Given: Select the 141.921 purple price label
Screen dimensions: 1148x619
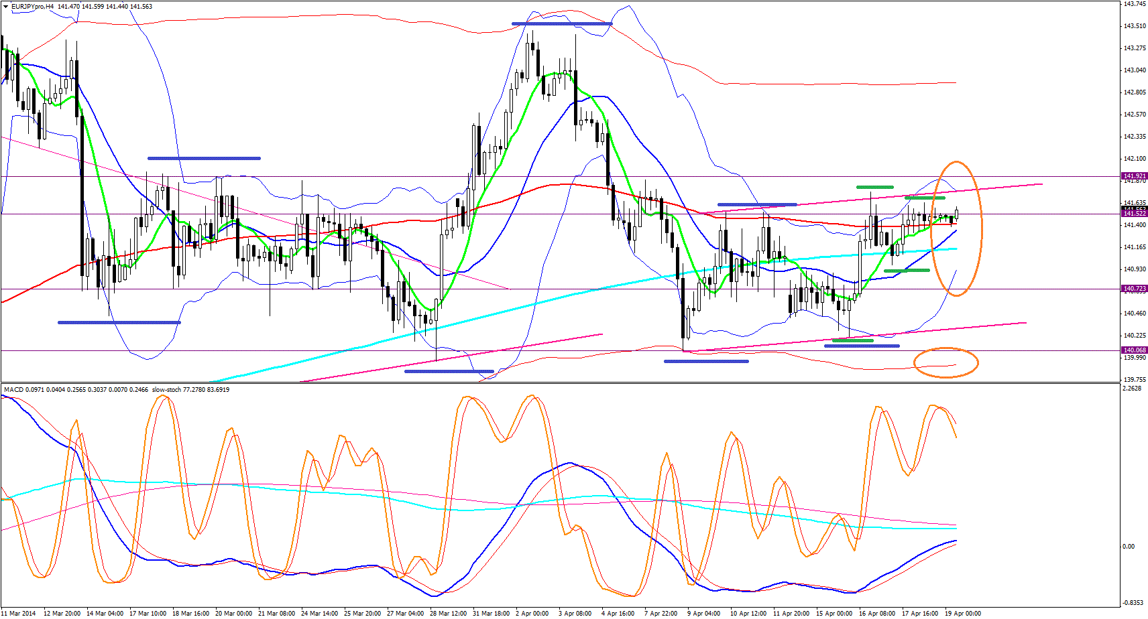Looking at the screenshot, I should pos(1135,176).
